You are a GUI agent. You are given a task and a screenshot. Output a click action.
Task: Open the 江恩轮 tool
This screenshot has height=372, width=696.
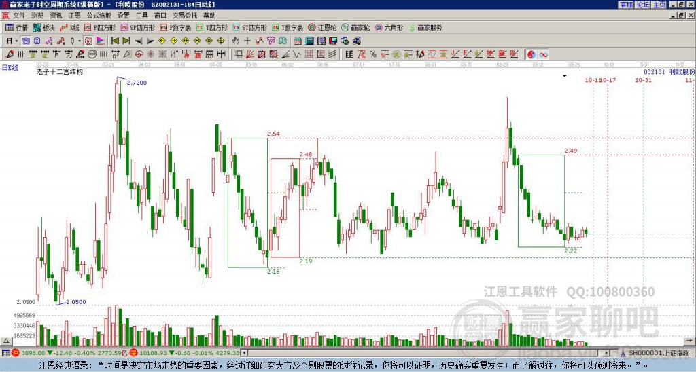pos(322,27)
